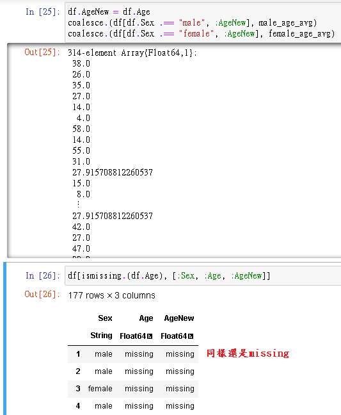Click the ':Sex' symbol in cell 26
Screen dimensions: 341x415
(x=187, y=276)
